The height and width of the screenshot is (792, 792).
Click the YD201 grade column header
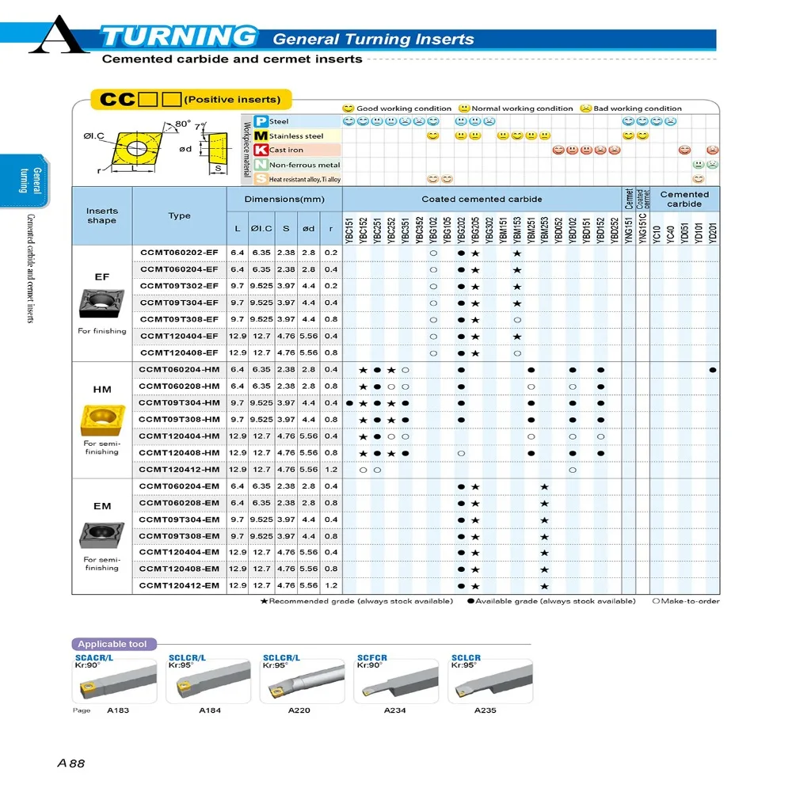pyautogui.click(x=713, y=234)
